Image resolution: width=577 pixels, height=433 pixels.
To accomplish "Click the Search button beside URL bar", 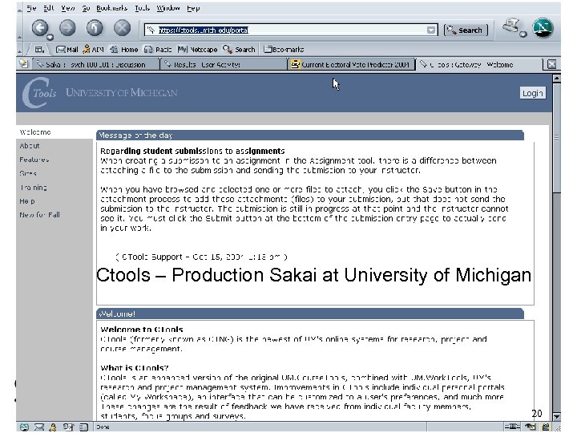I will click(x=466, y=30).
